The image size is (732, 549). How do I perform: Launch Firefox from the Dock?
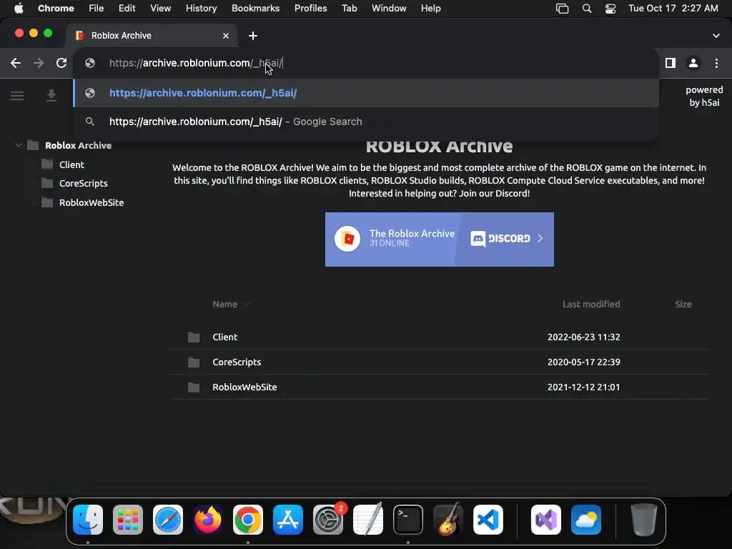[208, 520]
